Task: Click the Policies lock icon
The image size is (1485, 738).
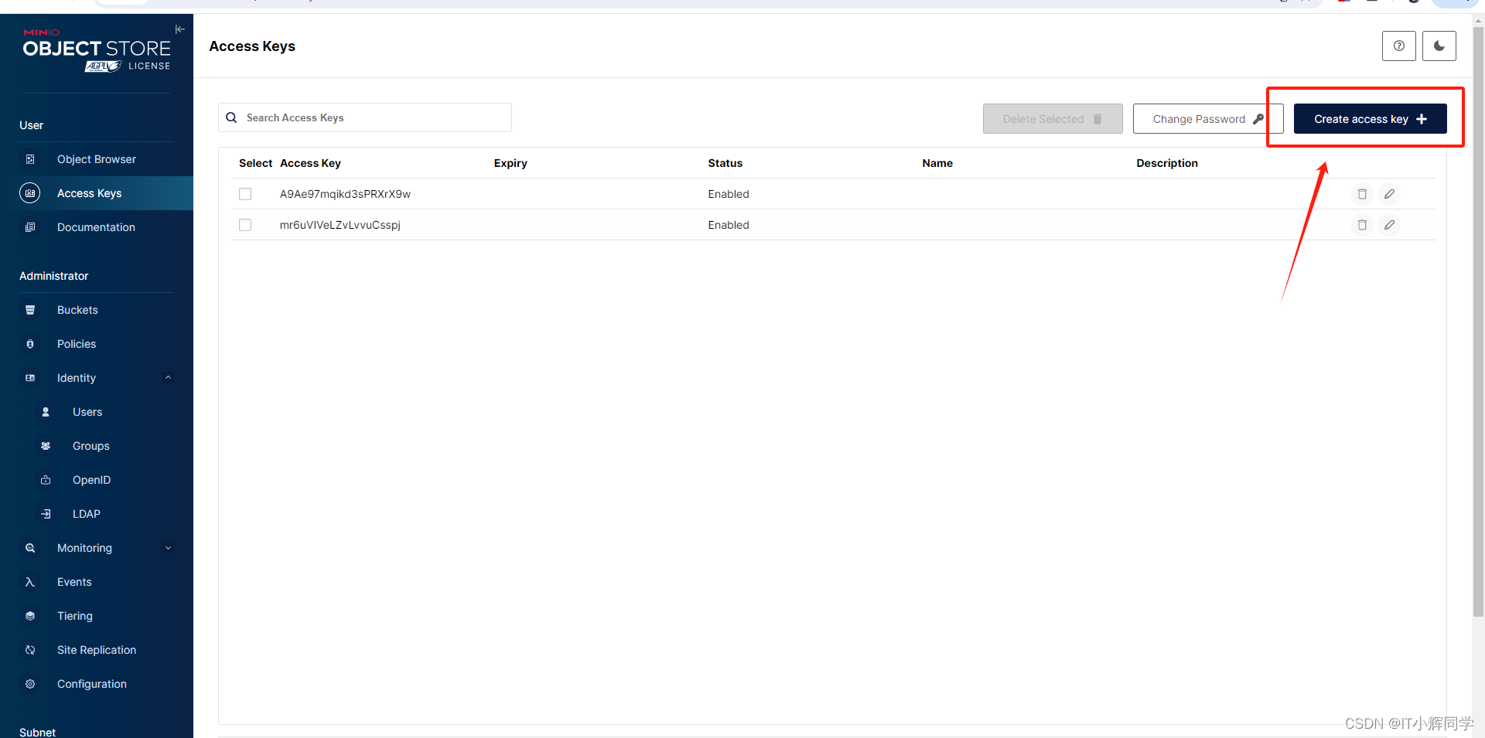Action: [x=30, y=344]
